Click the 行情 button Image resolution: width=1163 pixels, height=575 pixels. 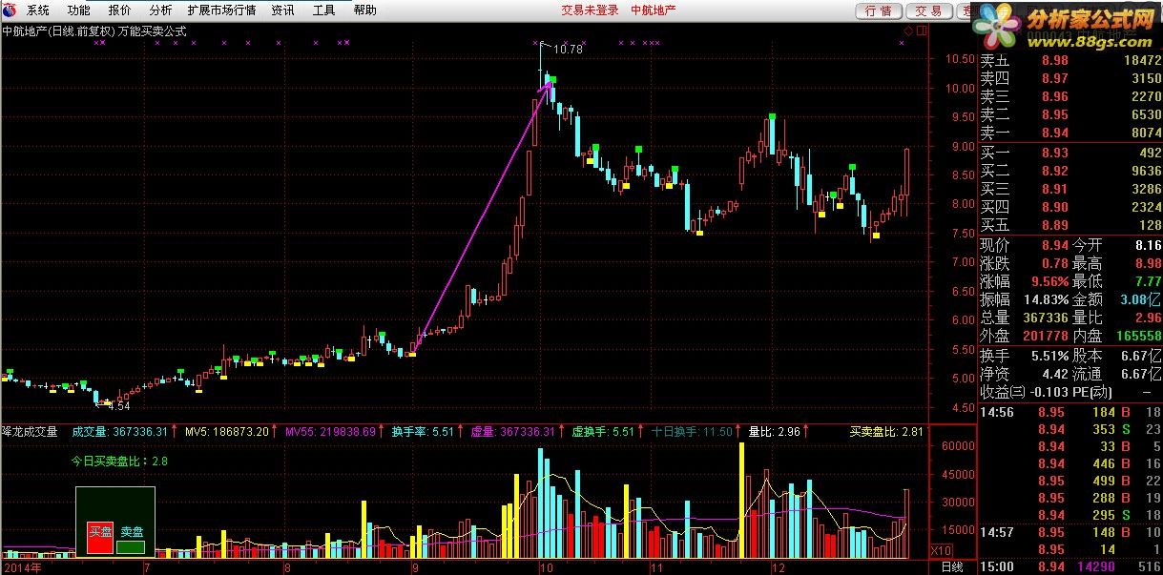(x=879, y=10)
